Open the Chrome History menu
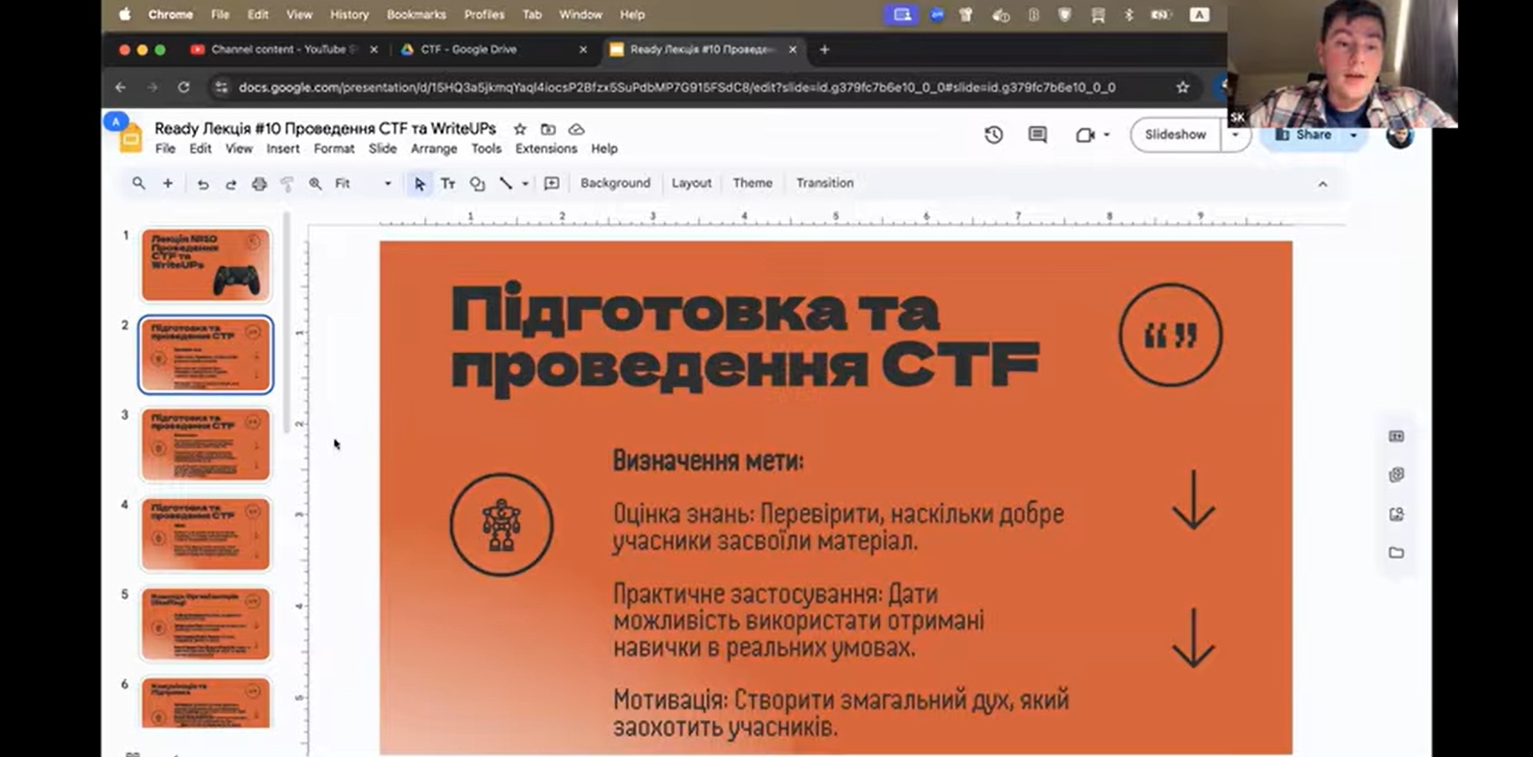Screen dimensions: 1533x757 [349, 14]
